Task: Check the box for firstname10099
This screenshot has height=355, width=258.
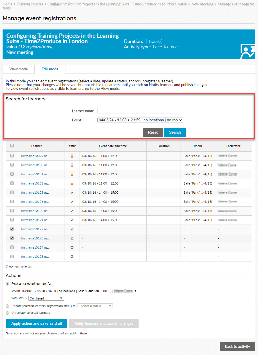Action: pyautogui.click(x=12, y=156)
